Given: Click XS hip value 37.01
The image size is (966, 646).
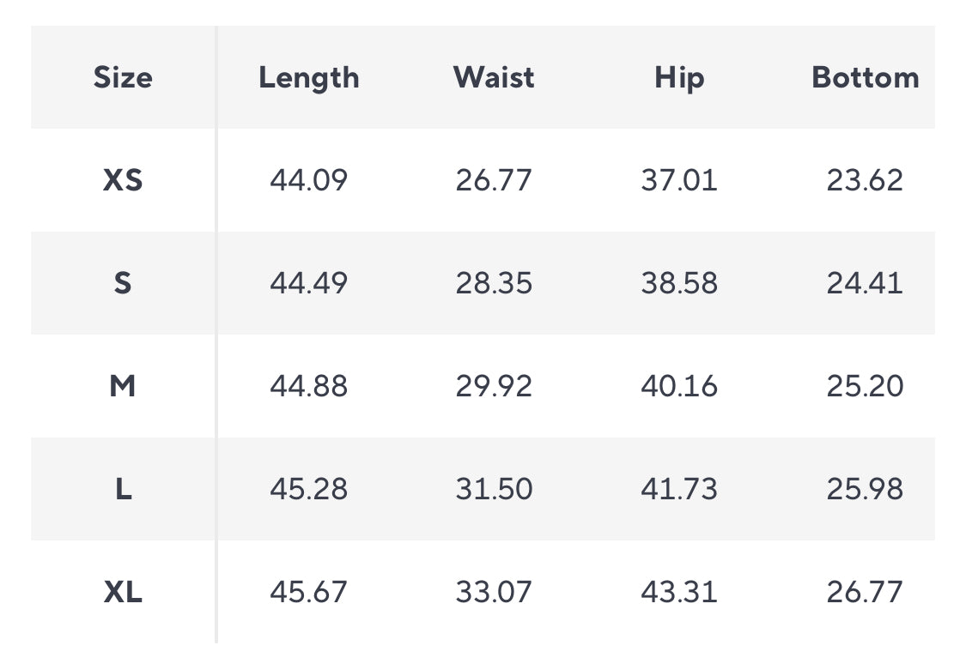Looking at the screenshot, I should click(679, 180).
